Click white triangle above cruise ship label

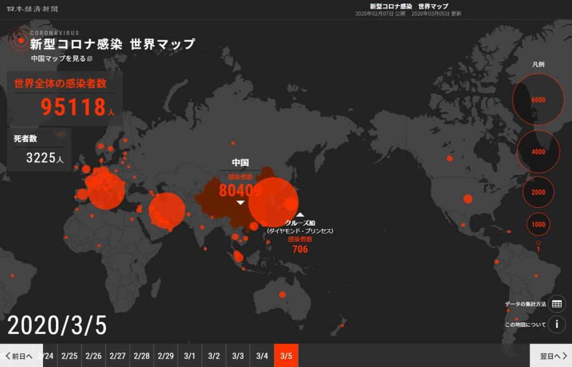300,215
